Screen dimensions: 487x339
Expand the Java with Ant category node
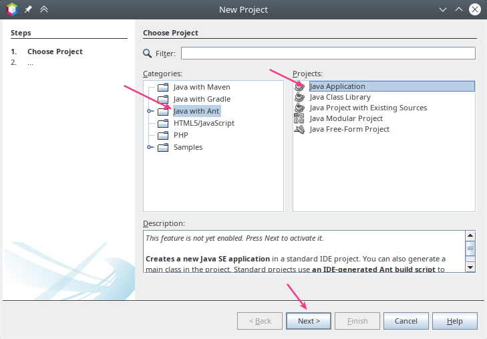point(150,111)
